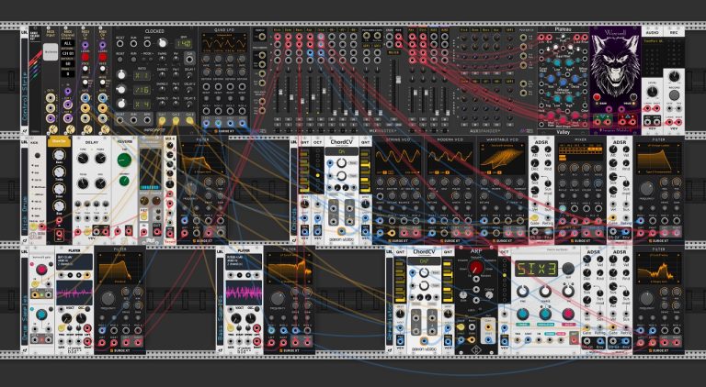Click the ARP module red mode knob

(x=475, y=268)
